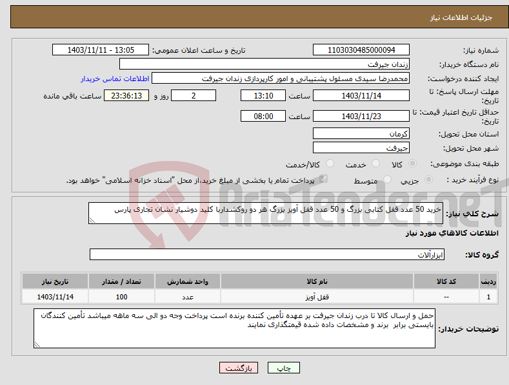Click the response deadline date 1403/11/14 field

361,95
